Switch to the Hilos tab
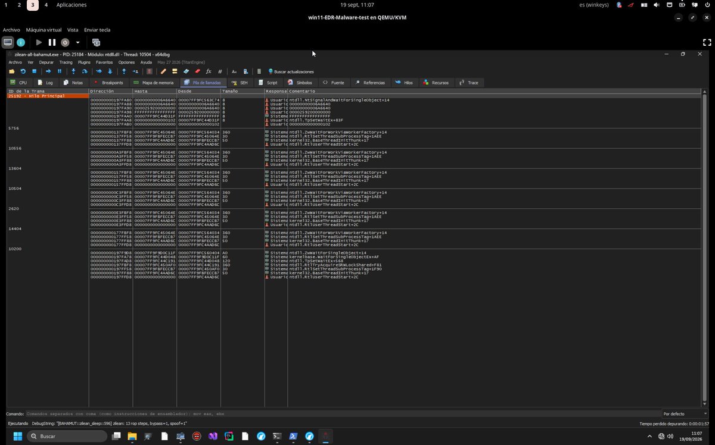The height and width of the screenshot is (445, 715). [404, 83]
